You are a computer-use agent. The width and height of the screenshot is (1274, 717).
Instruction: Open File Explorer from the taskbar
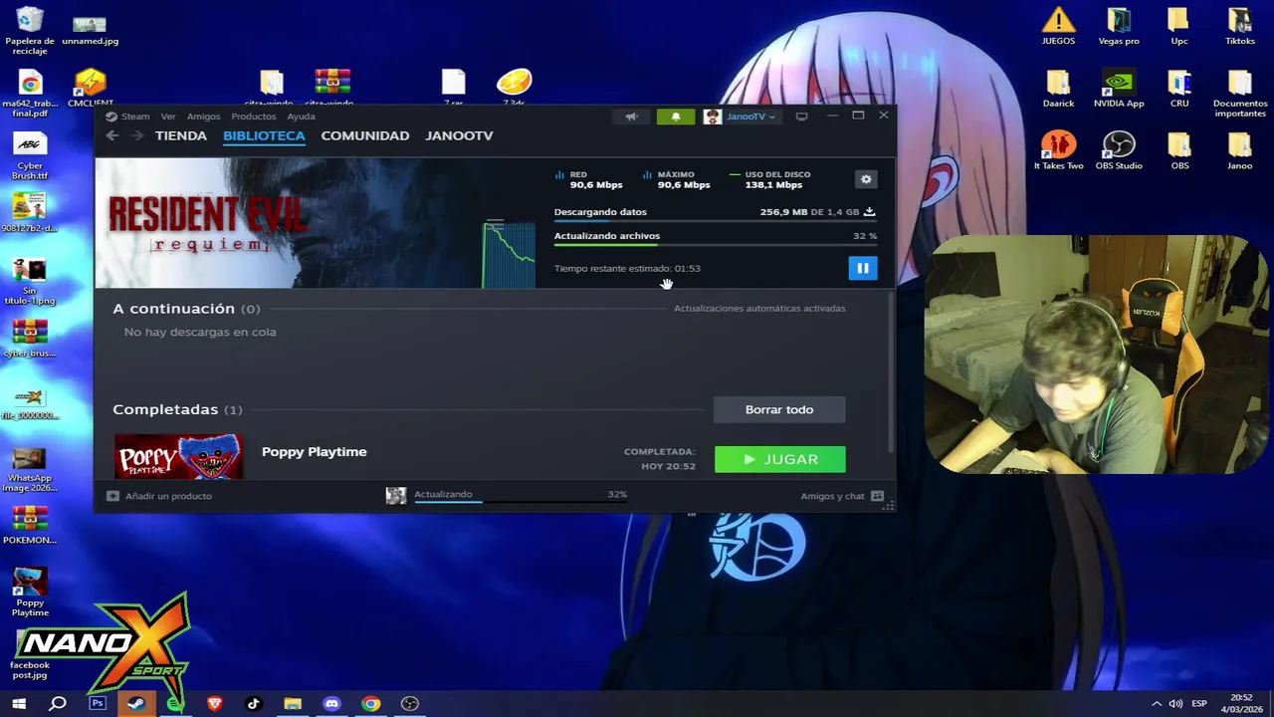pos(293,704)
